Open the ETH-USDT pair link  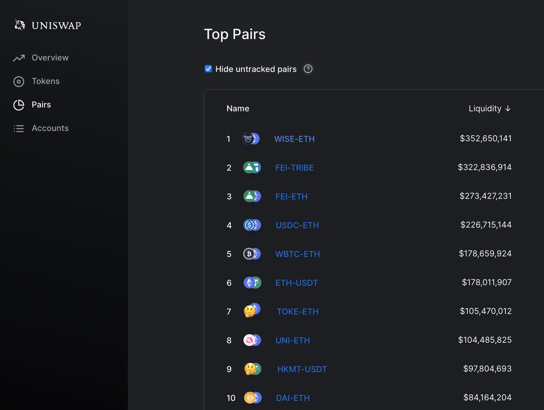tap(296, 283)
